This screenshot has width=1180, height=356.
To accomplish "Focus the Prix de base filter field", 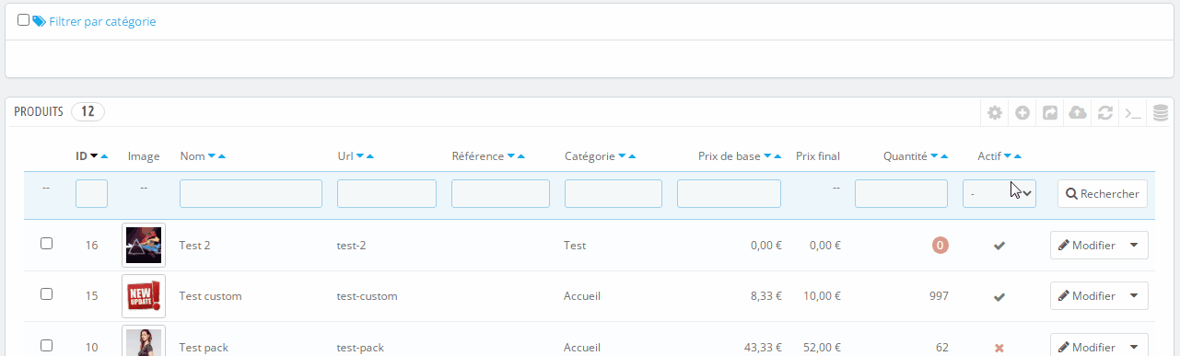I will (729, 193).
